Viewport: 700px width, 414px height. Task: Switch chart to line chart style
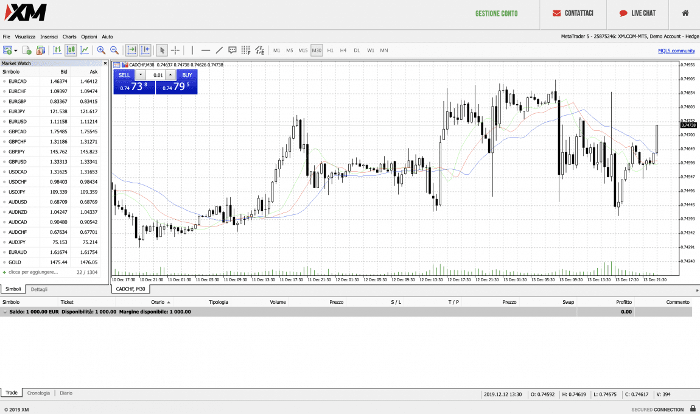pyautogui.click(x=85, y=51)
